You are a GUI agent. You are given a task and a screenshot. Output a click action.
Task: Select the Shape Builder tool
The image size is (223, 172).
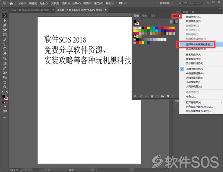pos(5,58)
